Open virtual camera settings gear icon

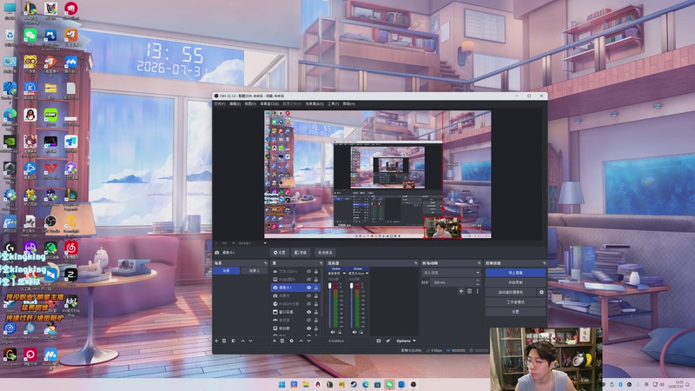[x=541, y=292]
